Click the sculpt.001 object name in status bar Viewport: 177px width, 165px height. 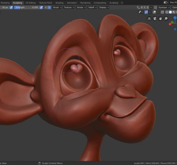click(x=139, y=163)
